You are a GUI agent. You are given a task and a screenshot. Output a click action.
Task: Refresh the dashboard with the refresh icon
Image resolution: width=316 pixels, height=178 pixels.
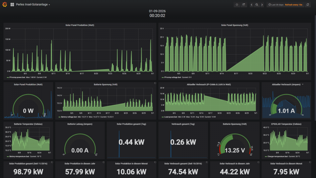tap(308, 4)
